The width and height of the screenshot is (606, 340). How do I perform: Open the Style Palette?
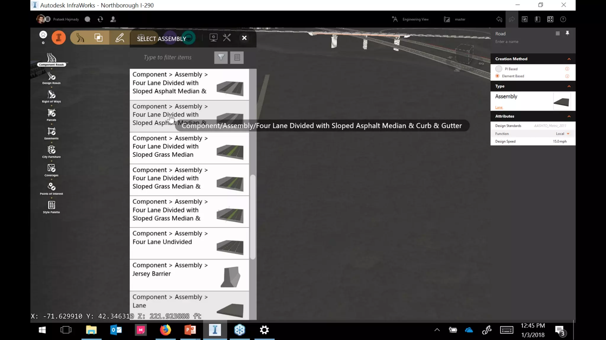[x=51, y=207]
